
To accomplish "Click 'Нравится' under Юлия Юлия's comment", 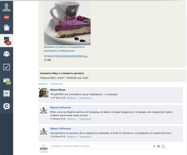I will click(71, 98).
